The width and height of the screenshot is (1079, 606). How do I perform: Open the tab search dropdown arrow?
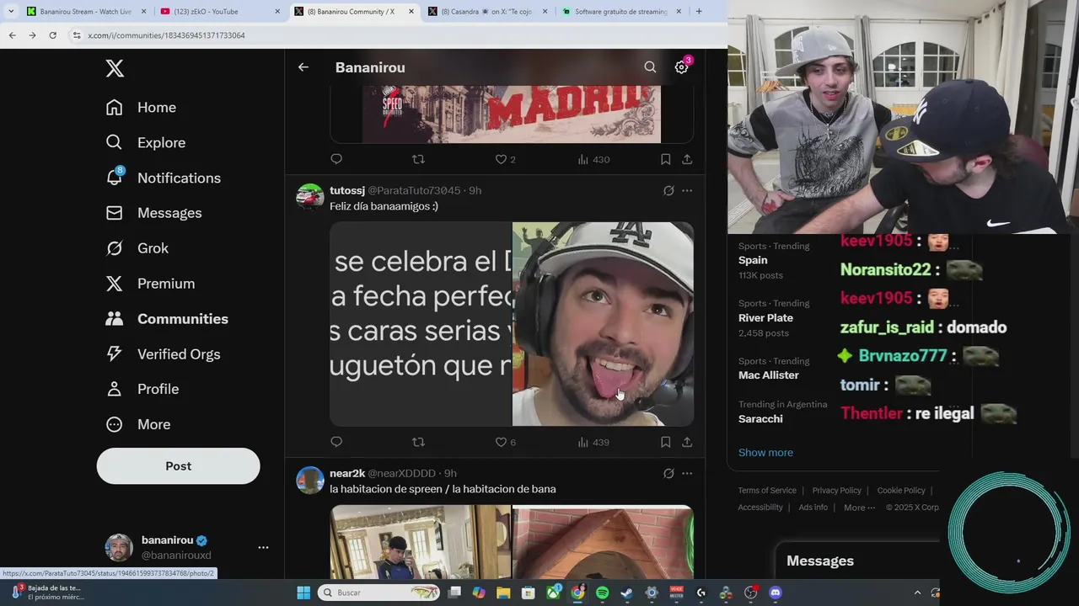pyautogui.click(x=11, y=12)
